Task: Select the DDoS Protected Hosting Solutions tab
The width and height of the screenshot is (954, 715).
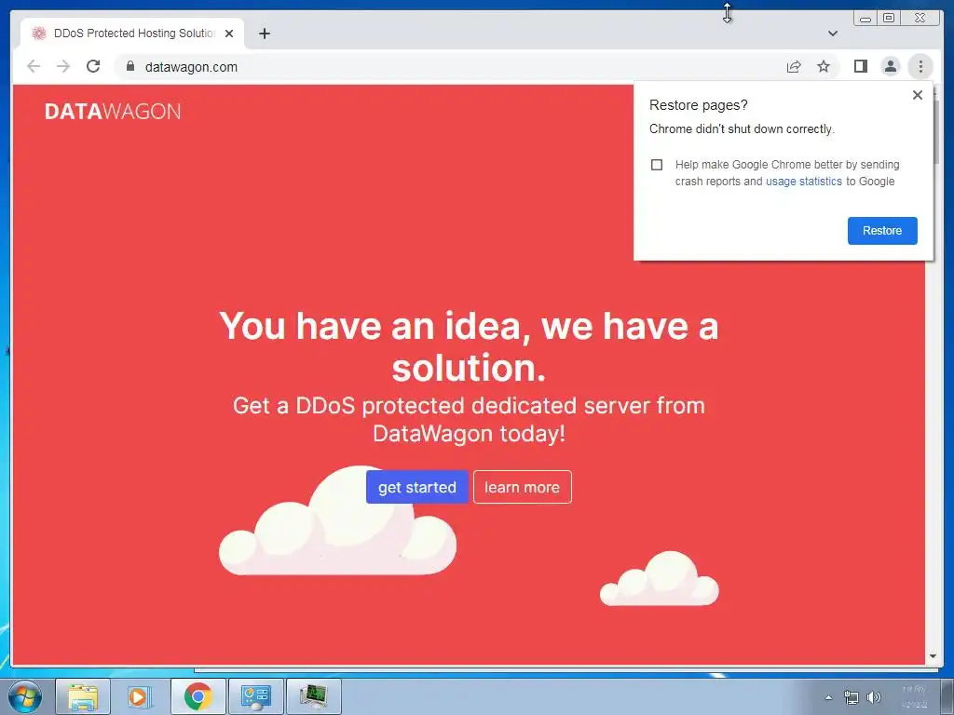Action: click(x=132, y=34)
